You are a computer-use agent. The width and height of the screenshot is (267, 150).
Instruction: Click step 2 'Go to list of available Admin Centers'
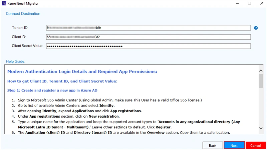66,106
